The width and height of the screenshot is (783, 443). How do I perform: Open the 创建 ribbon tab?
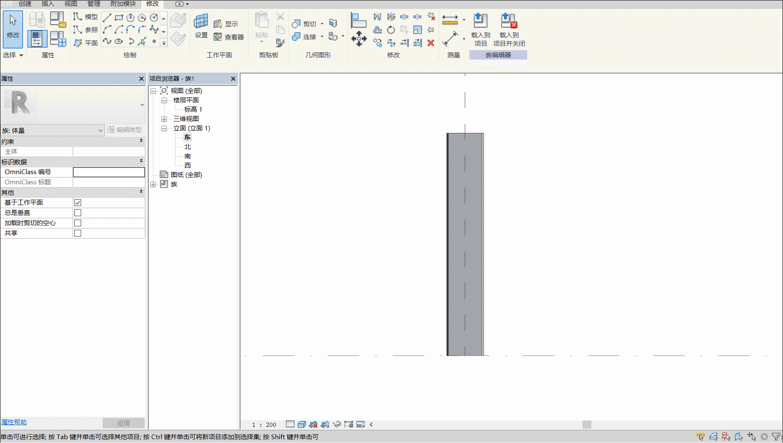pyautogui.click(x=25, y=4)
